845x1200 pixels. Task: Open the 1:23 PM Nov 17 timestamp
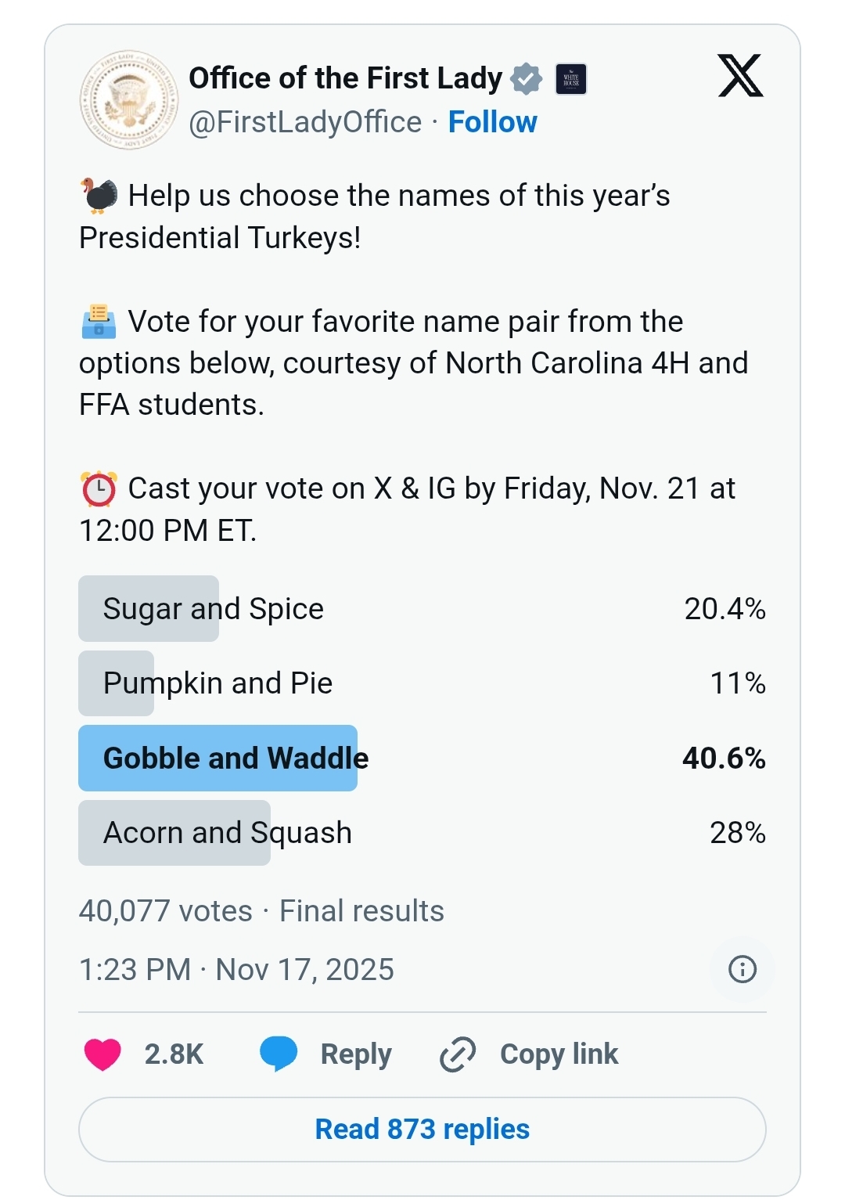pos(236,970)
